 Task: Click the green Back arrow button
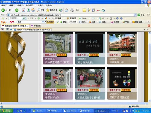click(x=3, y=10)
